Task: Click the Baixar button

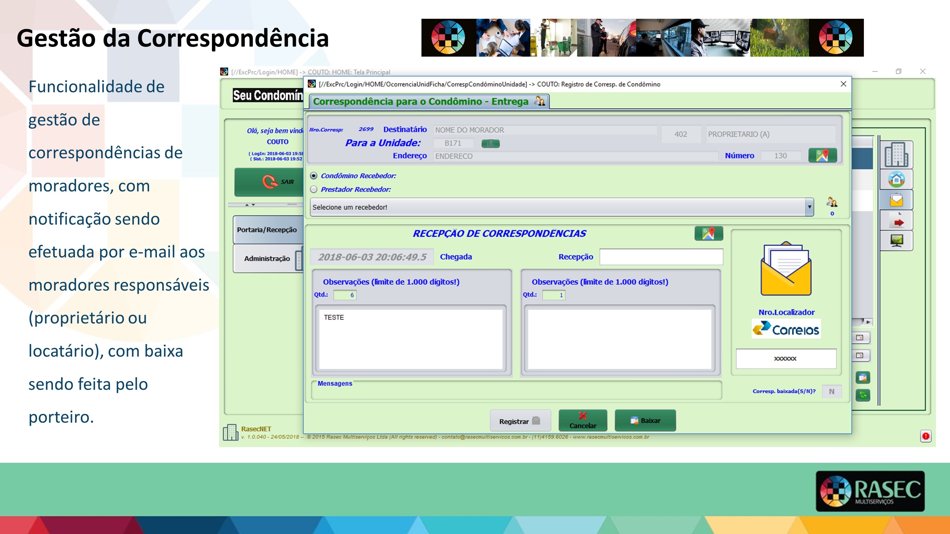Action: tap(645, 420)
